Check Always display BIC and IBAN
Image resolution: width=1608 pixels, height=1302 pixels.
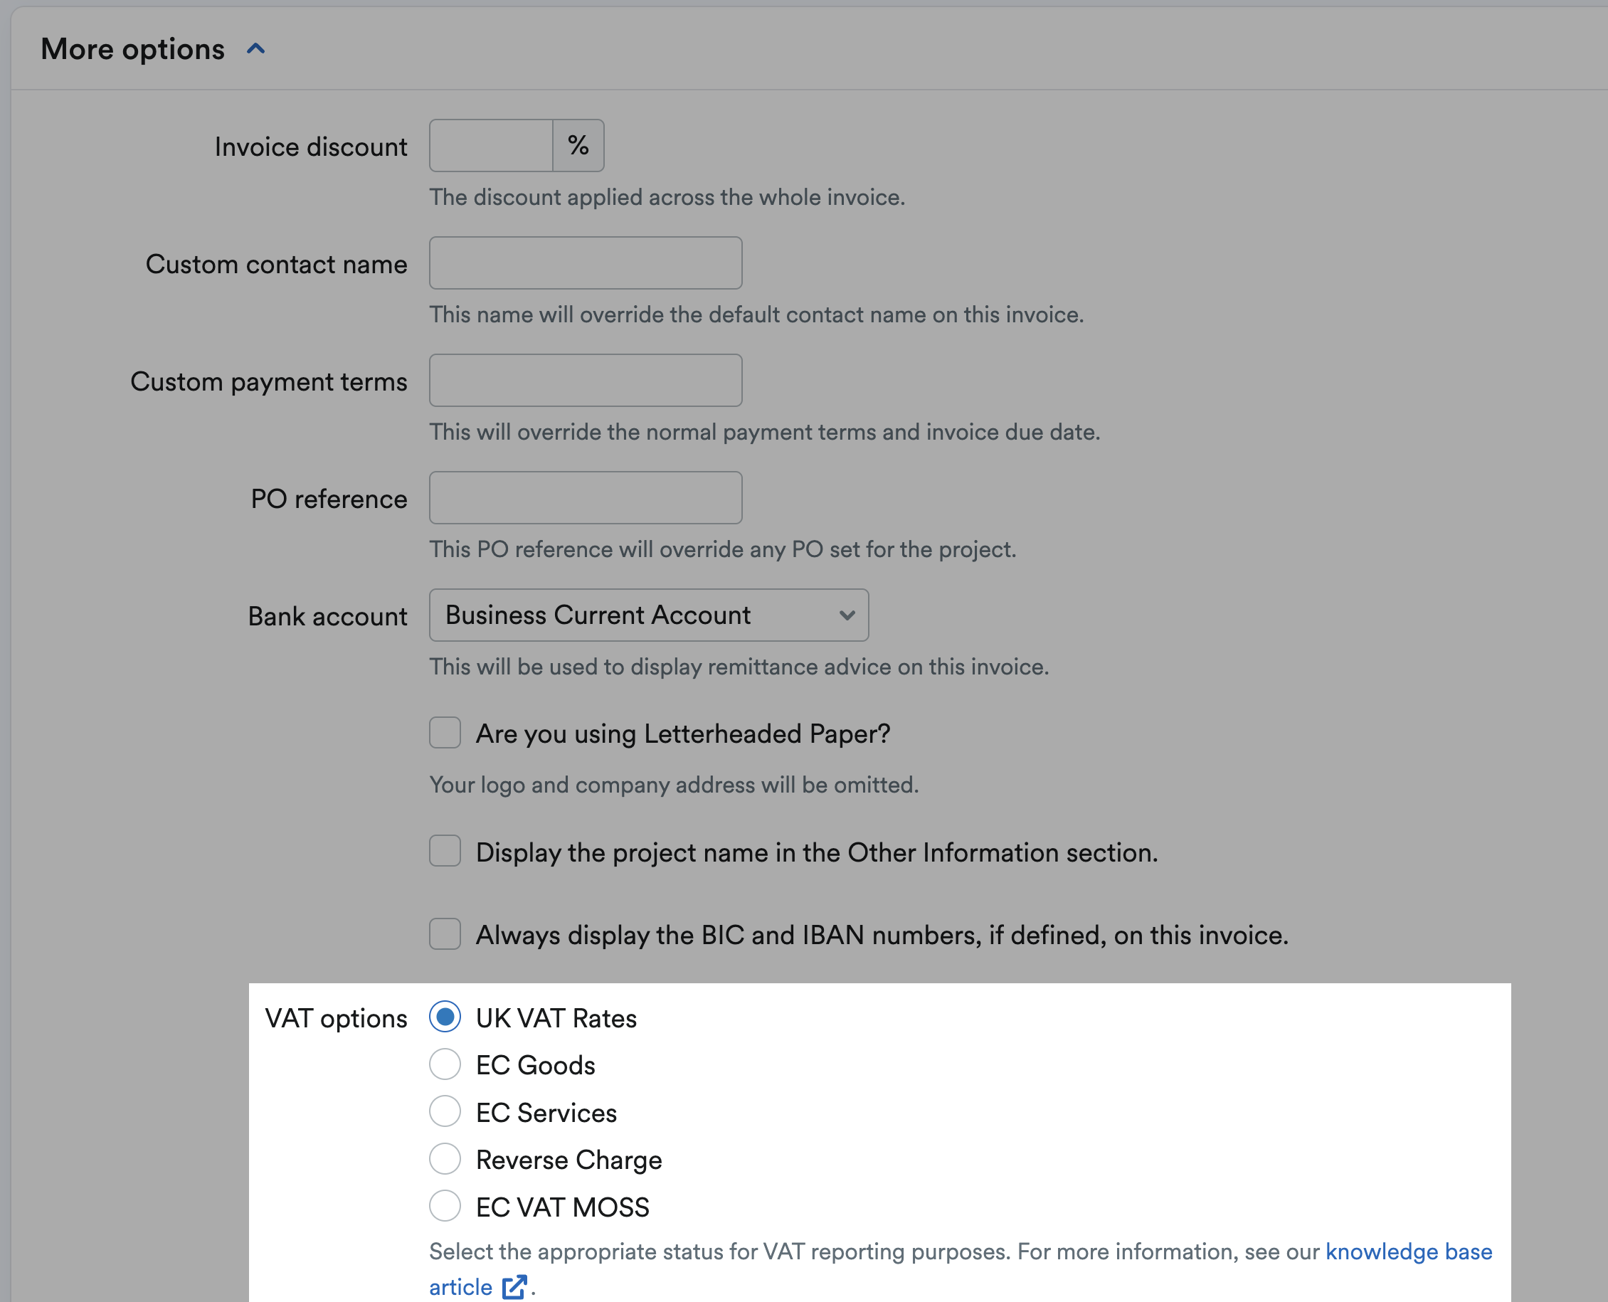coord(445,933)
